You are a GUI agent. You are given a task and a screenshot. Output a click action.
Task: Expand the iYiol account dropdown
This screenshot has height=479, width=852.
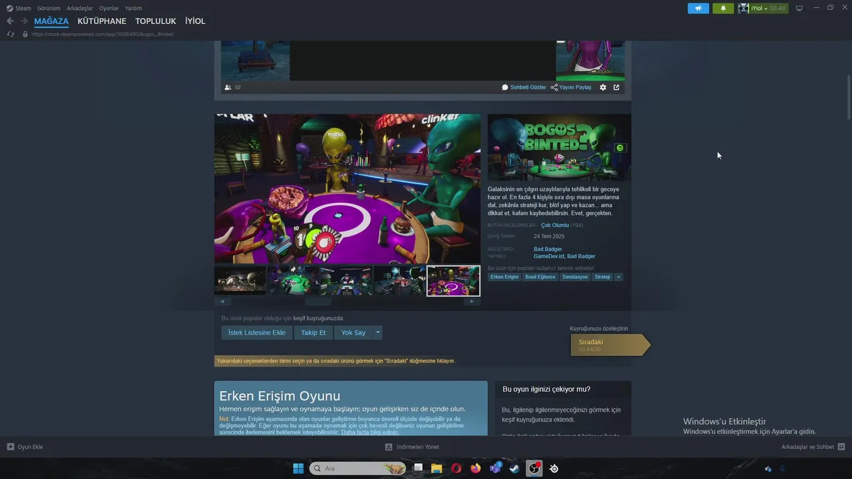(x=765, y=9)
